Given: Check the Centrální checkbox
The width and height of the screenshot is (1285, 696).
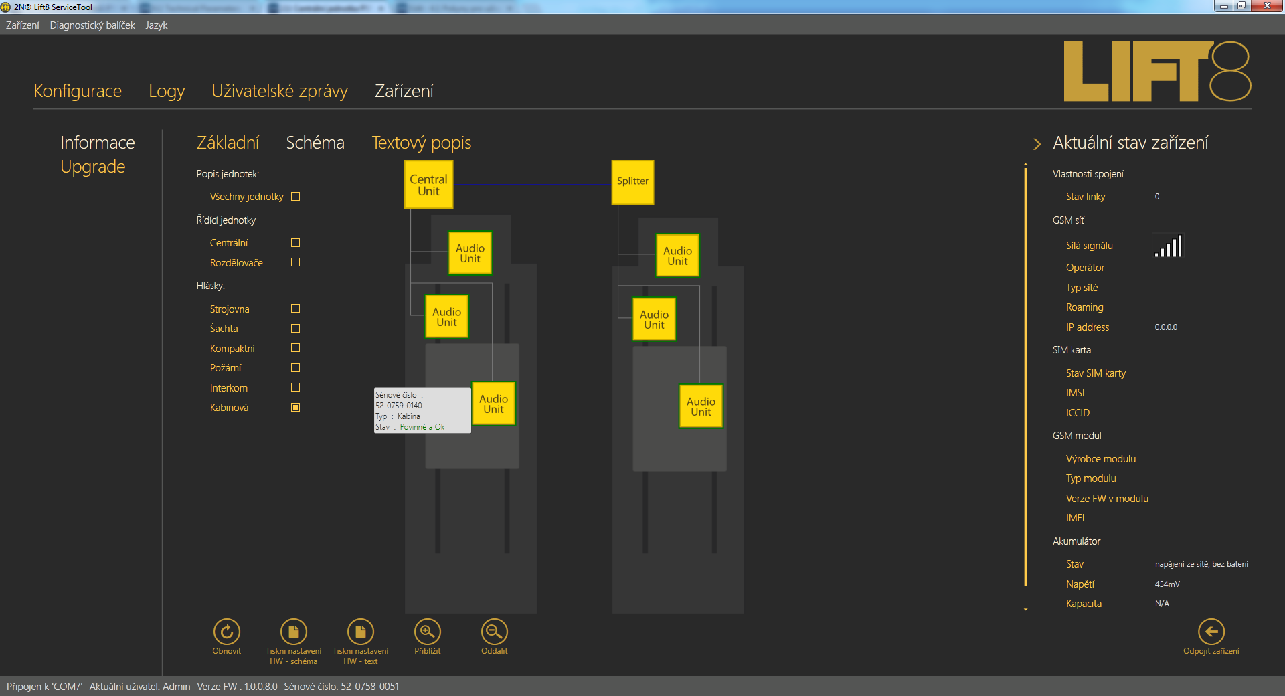Looking at the screenshot, I should 296,243.
